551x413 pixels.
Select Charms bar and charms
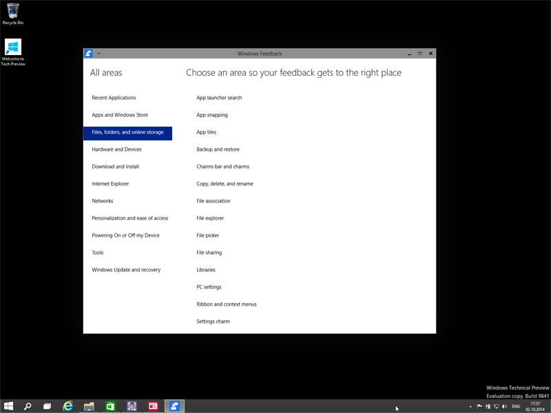coord(222,167)
